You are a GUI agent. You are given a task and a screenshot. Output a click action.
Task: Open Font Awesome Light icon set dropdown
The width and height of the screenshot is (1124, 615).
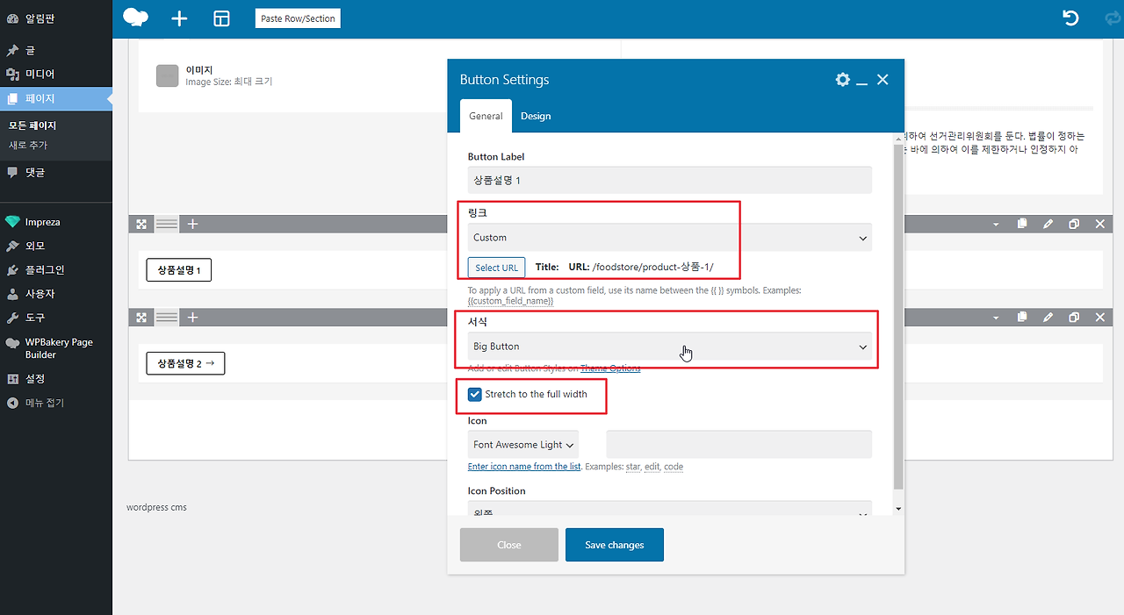tap(523, 445)
